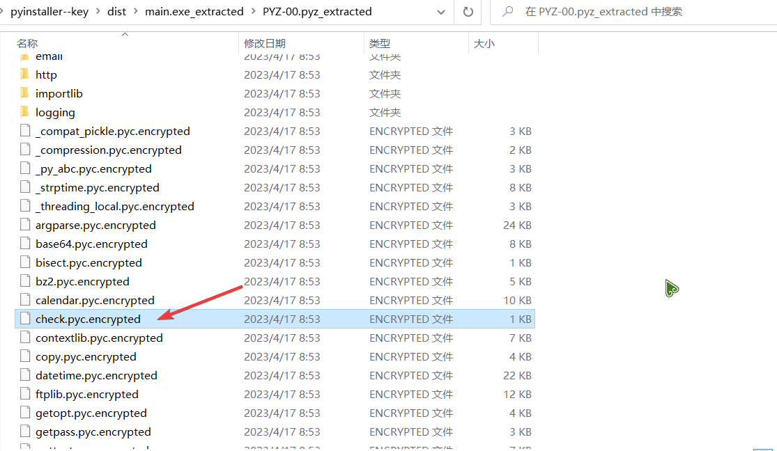
Task: Sort by 大小 column header
Action: pos(484,44)
